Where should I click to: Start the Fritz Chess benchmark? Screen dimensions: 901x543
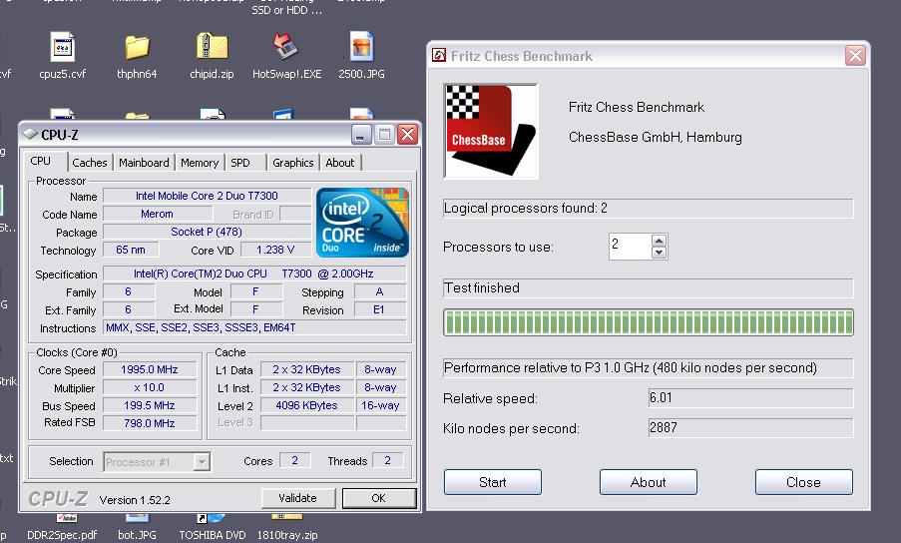click(x=493, y=482)
